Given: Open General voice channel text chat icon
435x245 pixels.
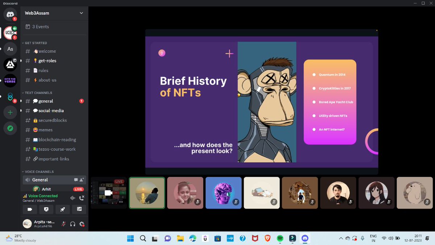Looking at the screenshot, I should point(76,180).
